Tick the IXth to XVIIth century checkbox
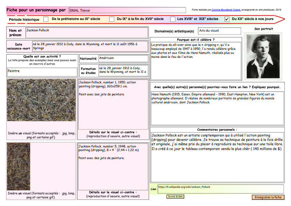The width and height of the screenshot is (291, 206). 112,19
